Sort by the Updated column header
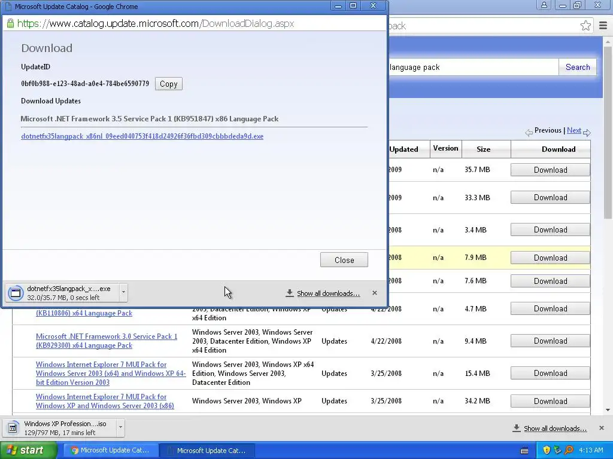The height and width of the screenshot is (459, 613). [404, 149]
